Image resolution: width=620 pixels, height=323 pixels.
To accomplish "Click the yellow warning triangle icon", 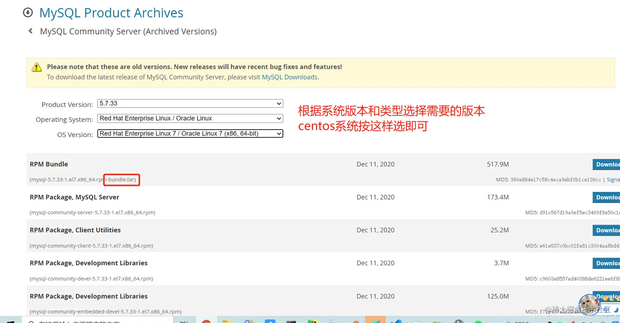I will (37, 67).
